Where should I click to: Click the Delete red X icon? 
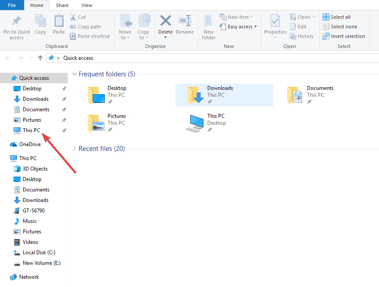(x=166, y=20)
